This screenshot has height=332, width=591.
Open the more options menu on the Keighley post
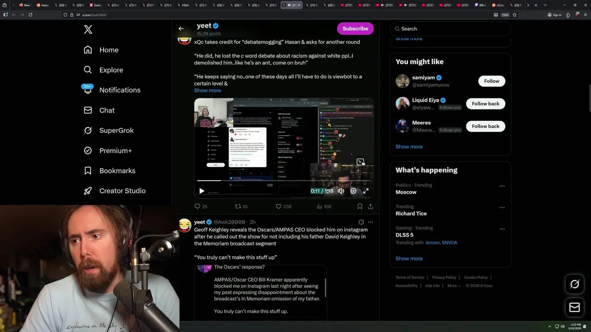click(x=370, y=222)
